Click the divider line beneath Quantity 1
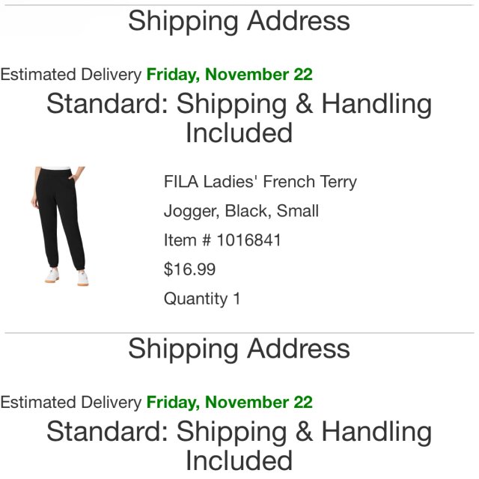Viewport: 479px width, 479px height. coord(239,333)
